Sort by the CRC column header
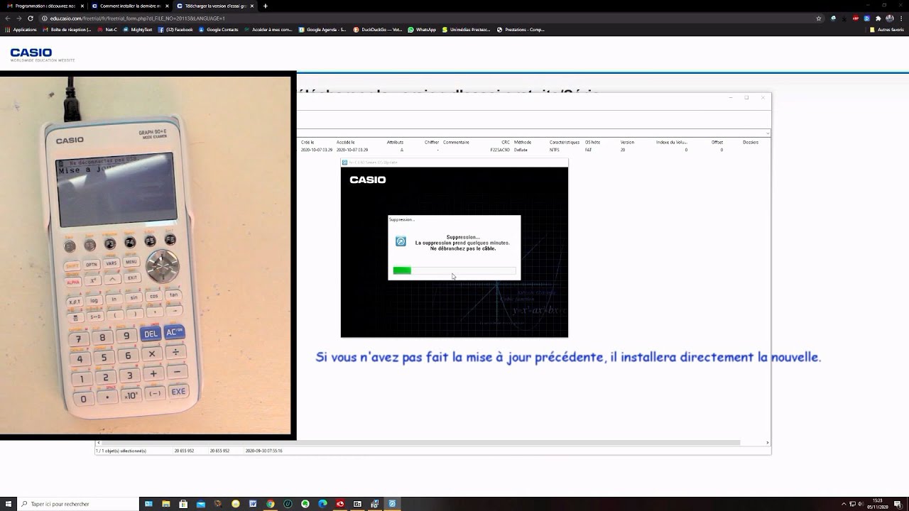The image size is (909, 511). tap(506, 142)
